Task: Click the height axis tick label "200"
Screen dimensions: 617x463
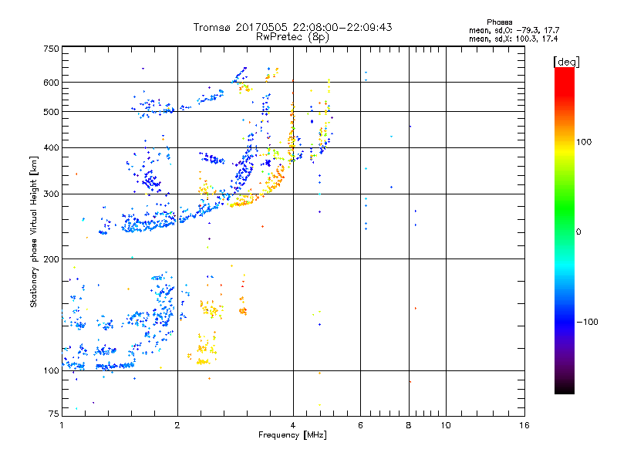Action: (x=51, y=259)
